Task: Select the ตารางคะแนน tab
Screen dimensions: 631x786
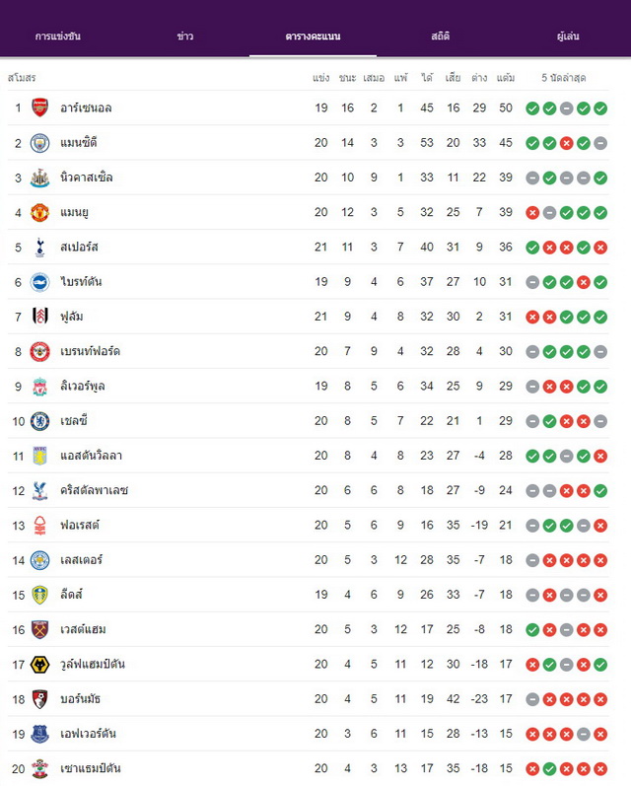Action: click(x=313, y=36)
